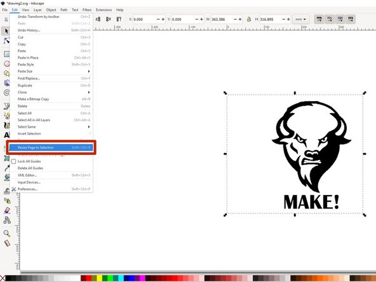Open the Extensions menu
376x282 pixels.
[x=104, y=10]
